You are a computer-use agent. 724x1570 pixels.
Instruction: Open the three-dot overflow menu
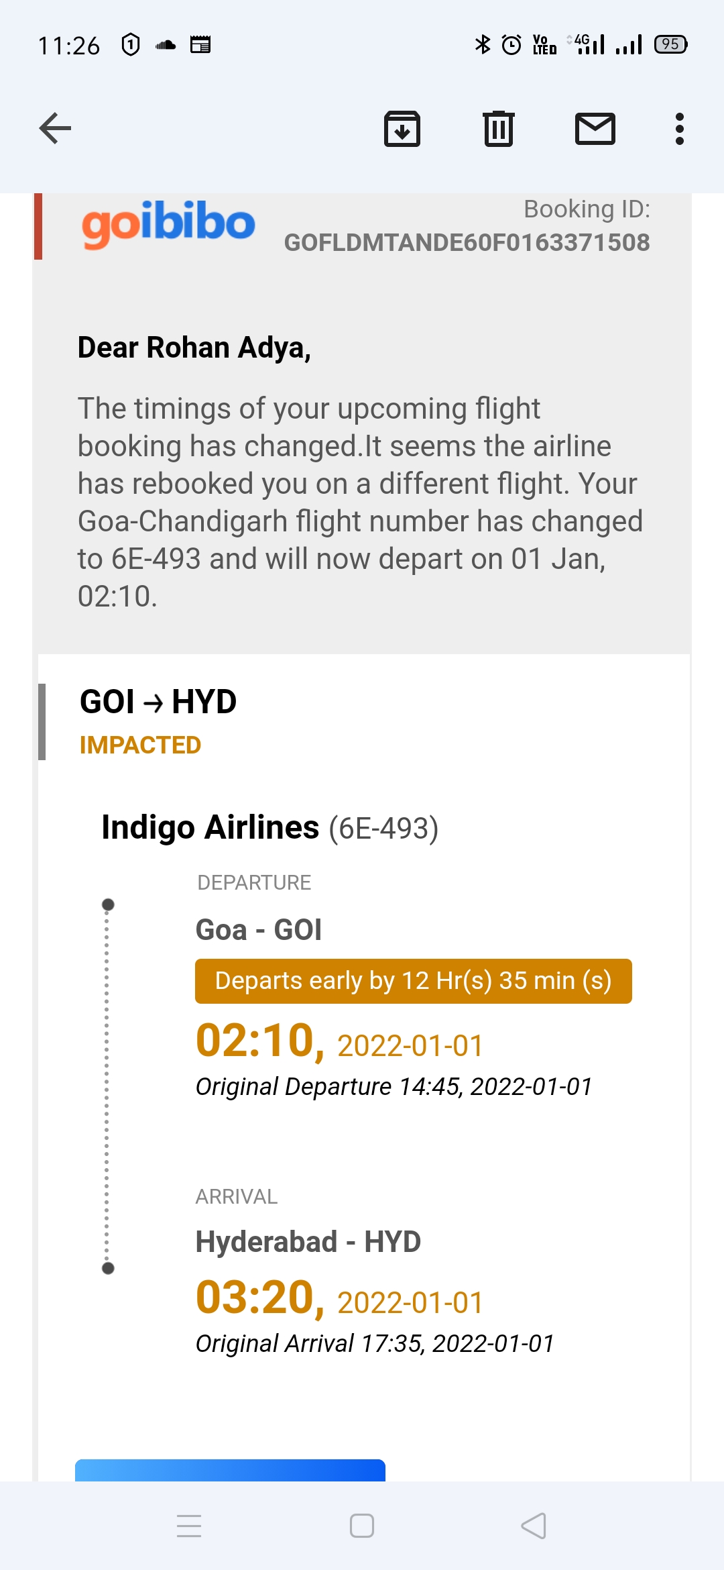click(x=679, y=128)
